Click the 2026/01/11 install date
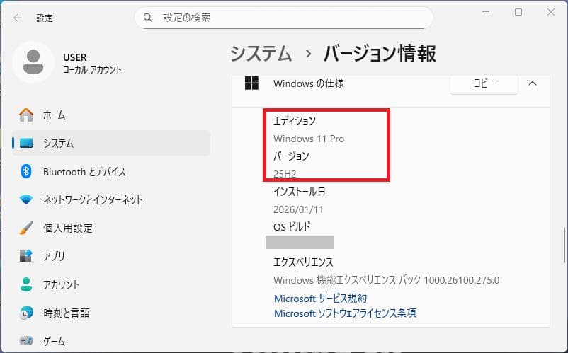 298,209
